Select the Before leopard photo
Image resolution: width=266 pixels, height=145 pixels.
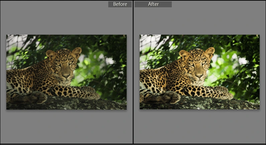pyautogui.click(x=66, y=72)
